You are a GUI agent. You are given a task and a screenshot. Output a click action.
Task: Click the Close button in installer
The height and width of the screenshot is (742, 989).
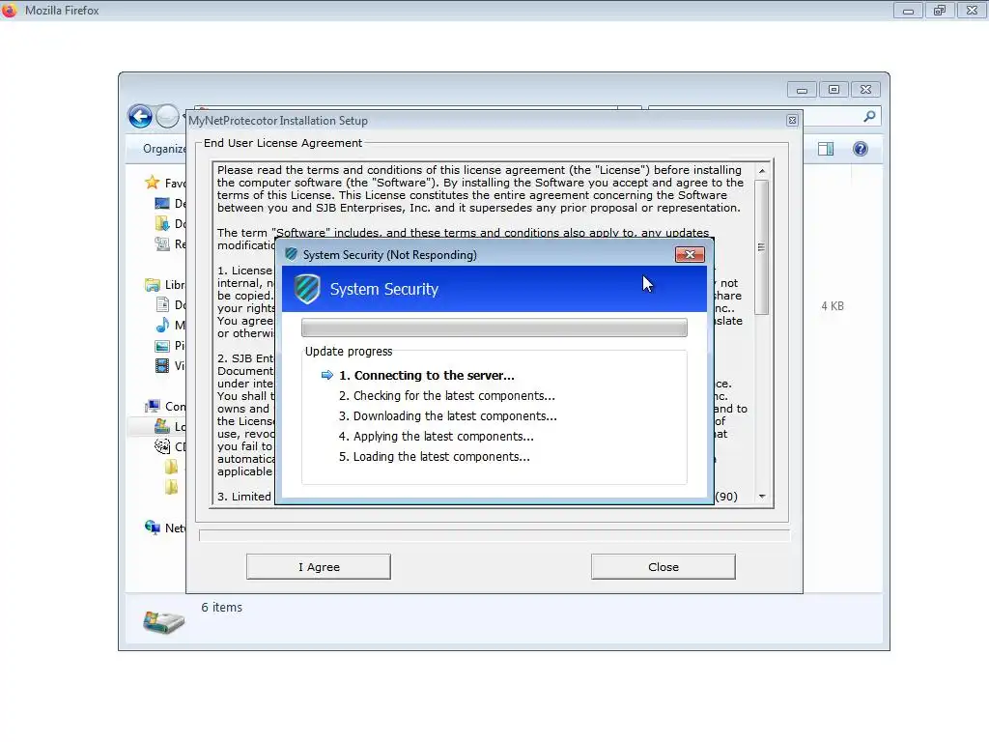[x=663, y=566]
